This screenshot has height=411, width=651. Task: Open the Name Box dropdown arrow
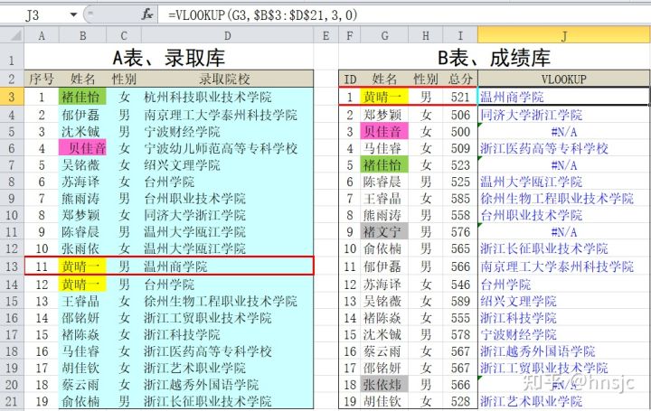[73, 15]
